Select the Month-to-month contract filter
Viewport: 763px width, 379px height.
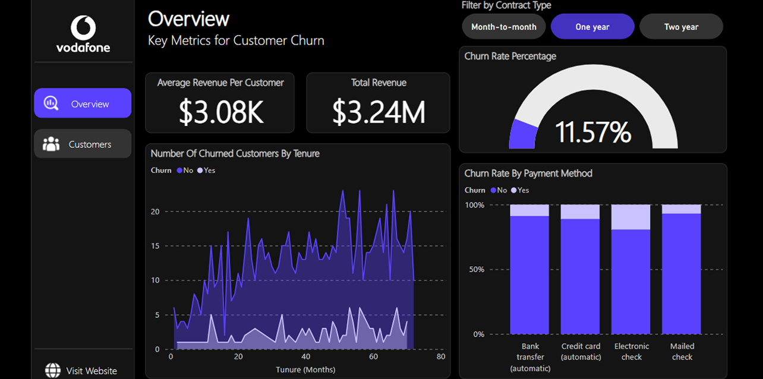pos(504,27)
